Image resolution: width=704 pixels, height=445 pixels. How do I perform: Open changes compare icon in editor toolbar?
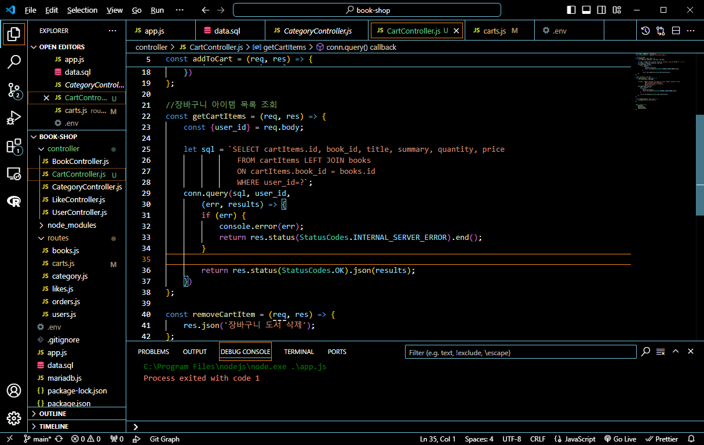pyautogui.click(x=661, y=31)
